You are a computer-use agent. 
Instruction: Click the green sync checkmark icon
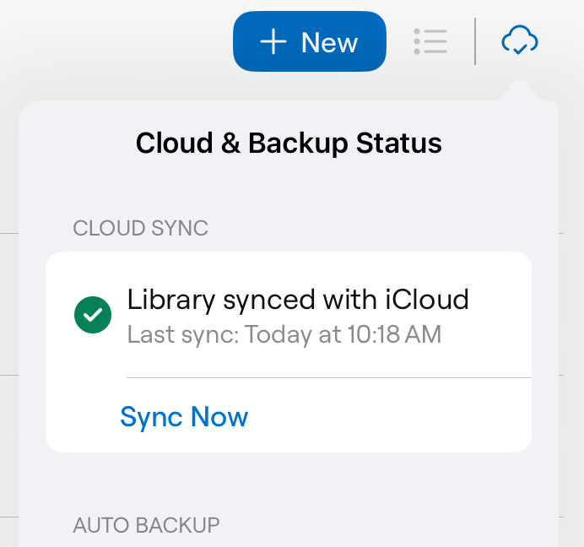tap(93, 316)
